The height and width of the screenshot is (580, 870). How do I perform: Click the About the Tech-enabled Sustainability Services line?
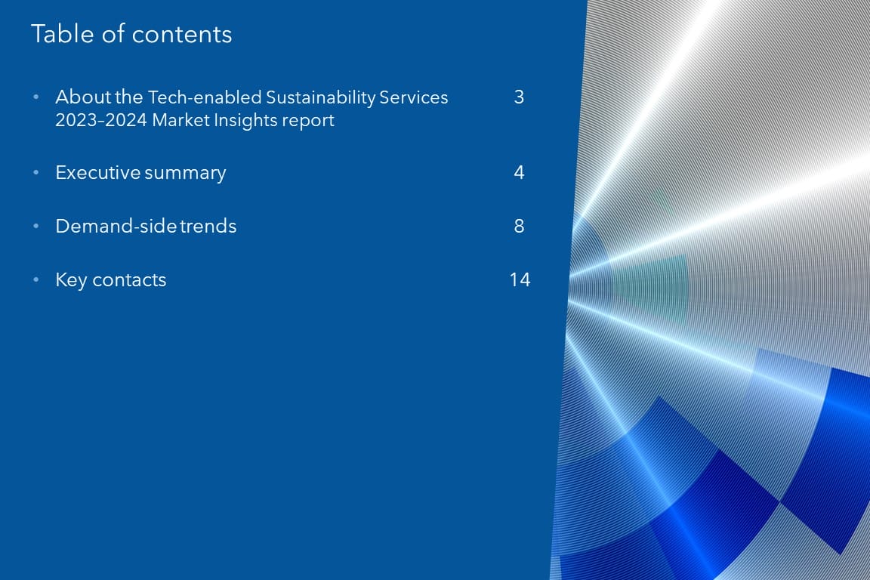(251, 97)
